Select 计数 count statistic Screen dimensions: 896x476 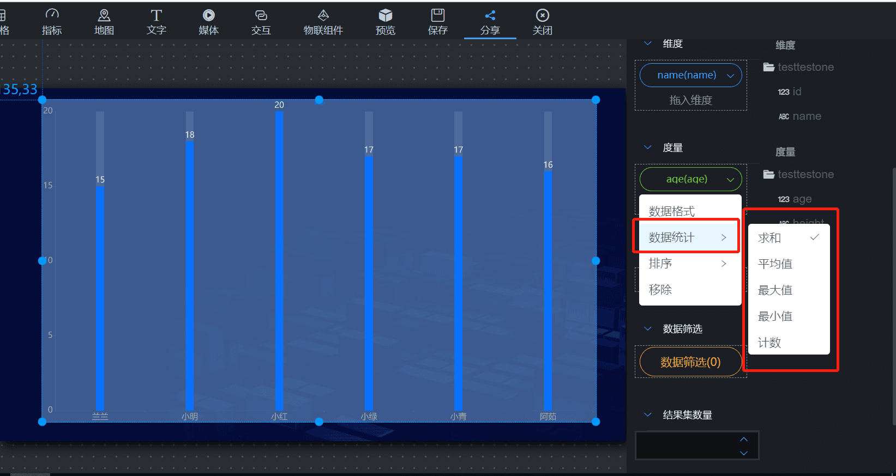(789, 343)
